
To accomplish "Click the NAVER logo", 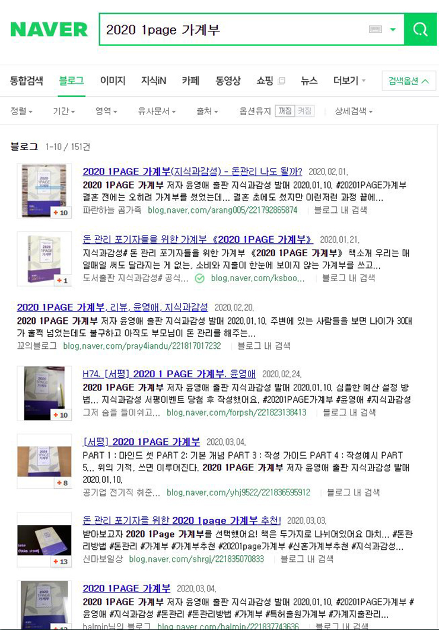I will [49, 30].
